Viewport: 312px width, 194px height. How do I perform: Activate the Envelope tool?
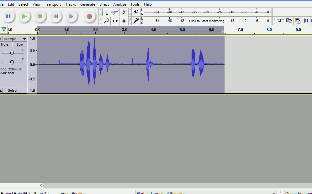115,12
